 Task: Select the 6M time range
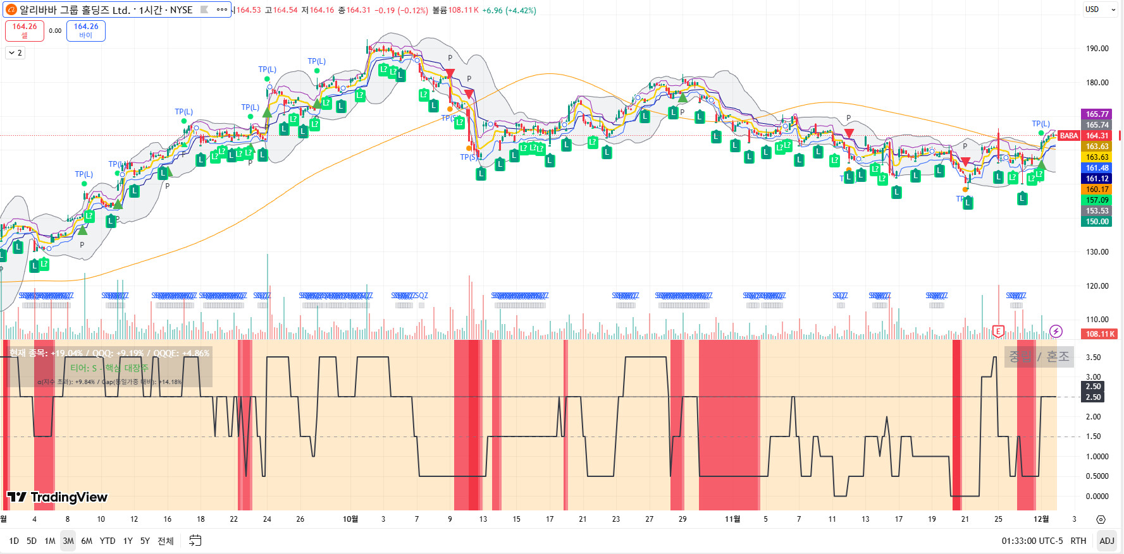pos(87,541)
